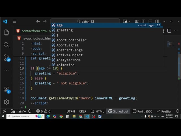
Task: Open the Explorer view
Action: coord(7,32)
